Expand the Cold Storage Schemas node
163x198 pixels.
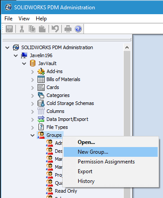[x=33, y=104]
